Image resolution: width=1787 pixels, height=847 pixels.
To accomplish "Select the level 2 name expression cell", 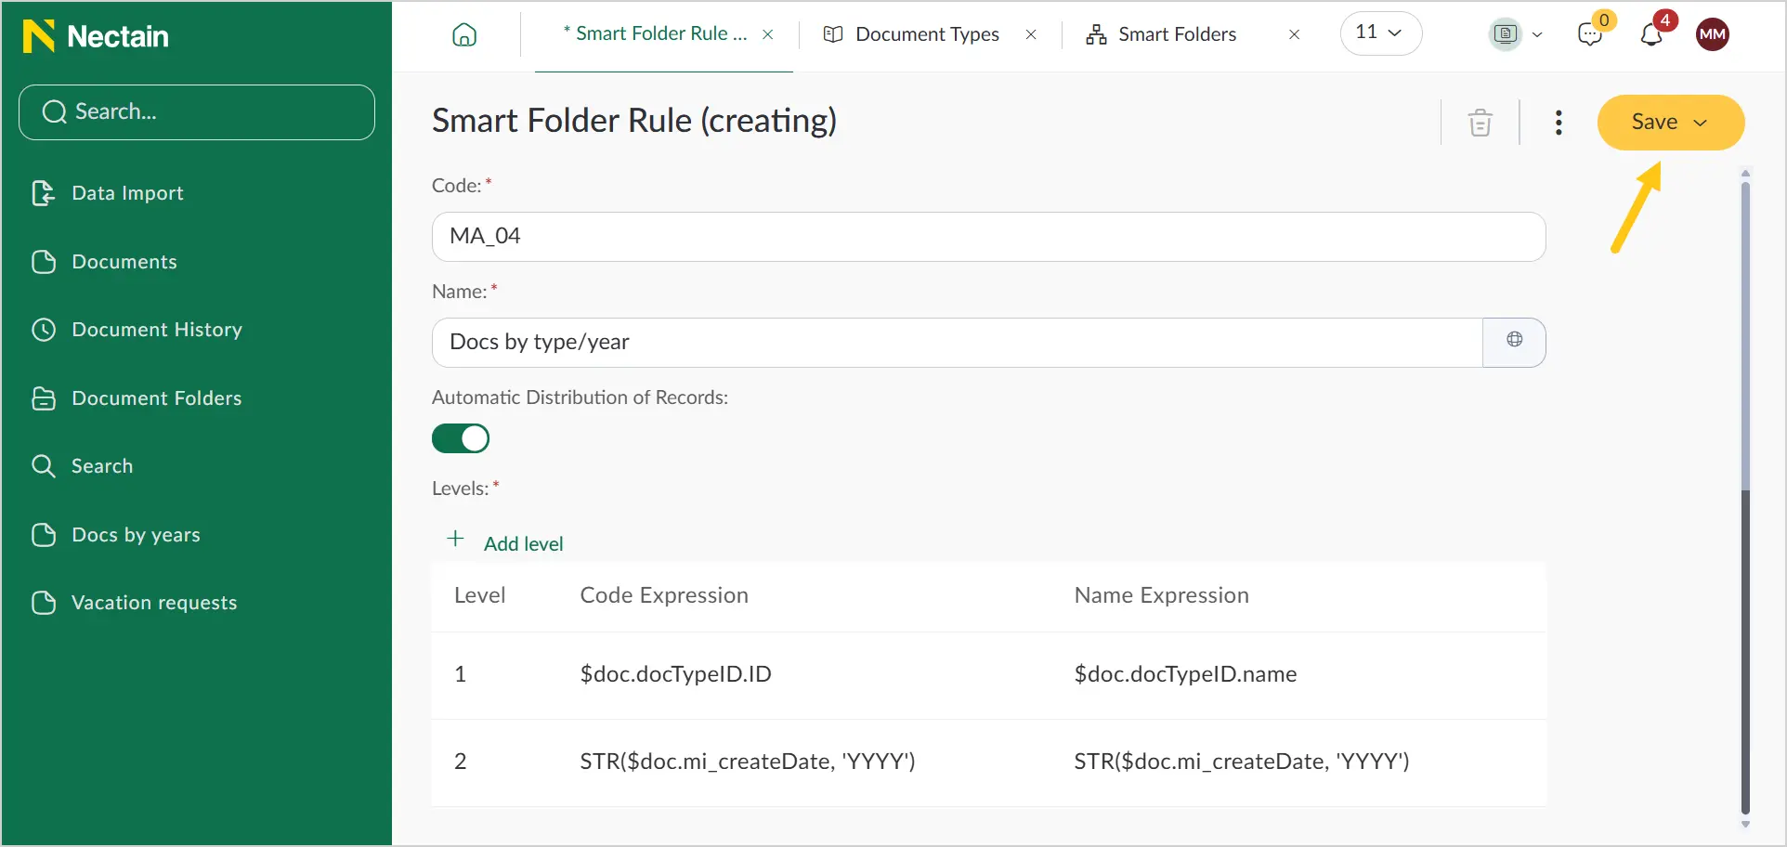I will pos(1242,762).
